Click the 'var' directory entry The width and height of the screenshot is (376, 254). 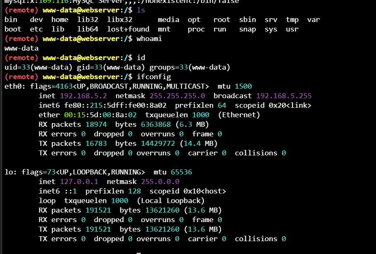[x=313, y=19]
